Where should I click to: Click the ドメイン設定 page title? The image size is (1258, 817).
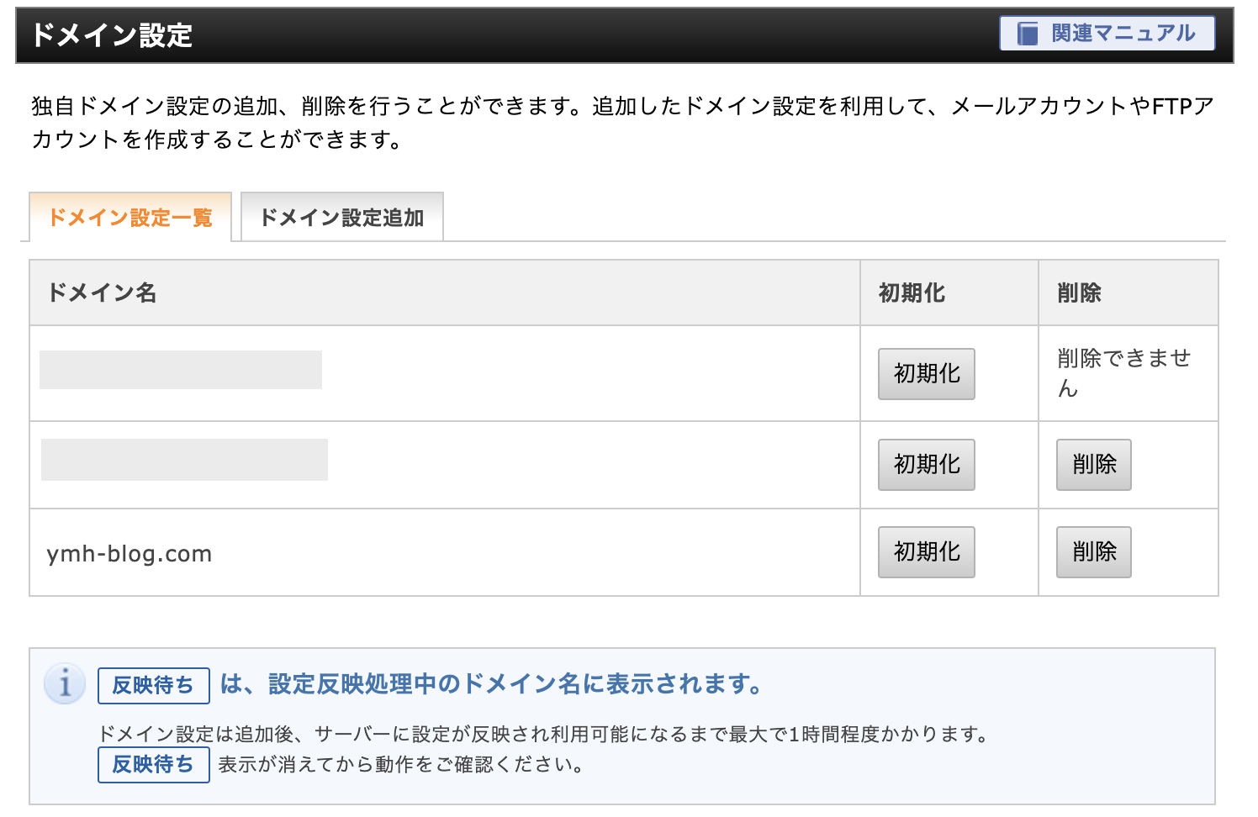[x=112, y=35]
